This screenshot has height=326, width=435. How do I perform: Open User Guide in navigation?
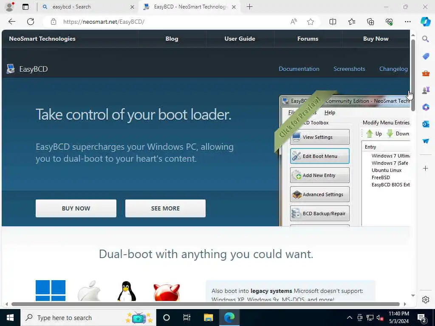[x=240, y=39]
